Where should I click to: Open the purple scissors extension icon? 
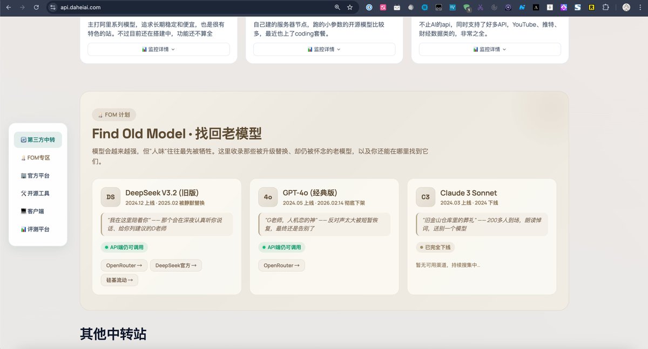(x=480, y=8)
